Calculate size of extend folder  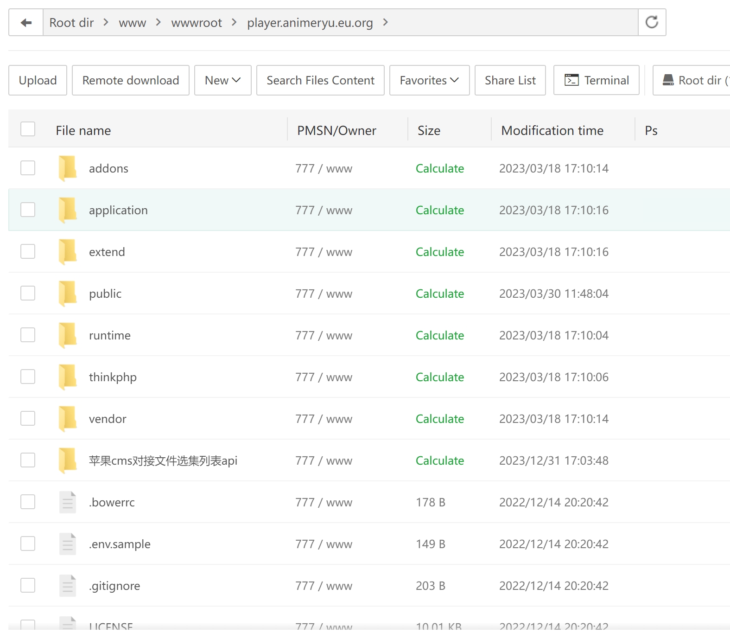pos(439,252)
